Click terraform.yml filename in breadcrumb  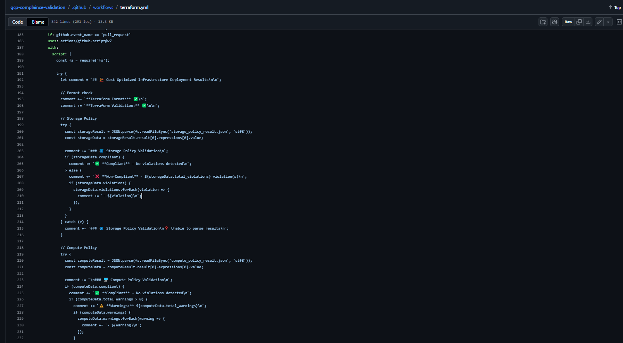coord(134,7)
